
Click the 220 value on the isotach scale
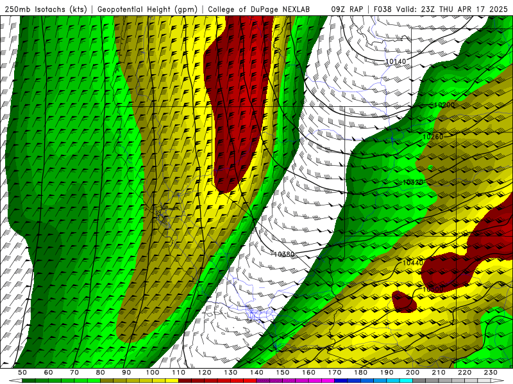coord(464,372)
